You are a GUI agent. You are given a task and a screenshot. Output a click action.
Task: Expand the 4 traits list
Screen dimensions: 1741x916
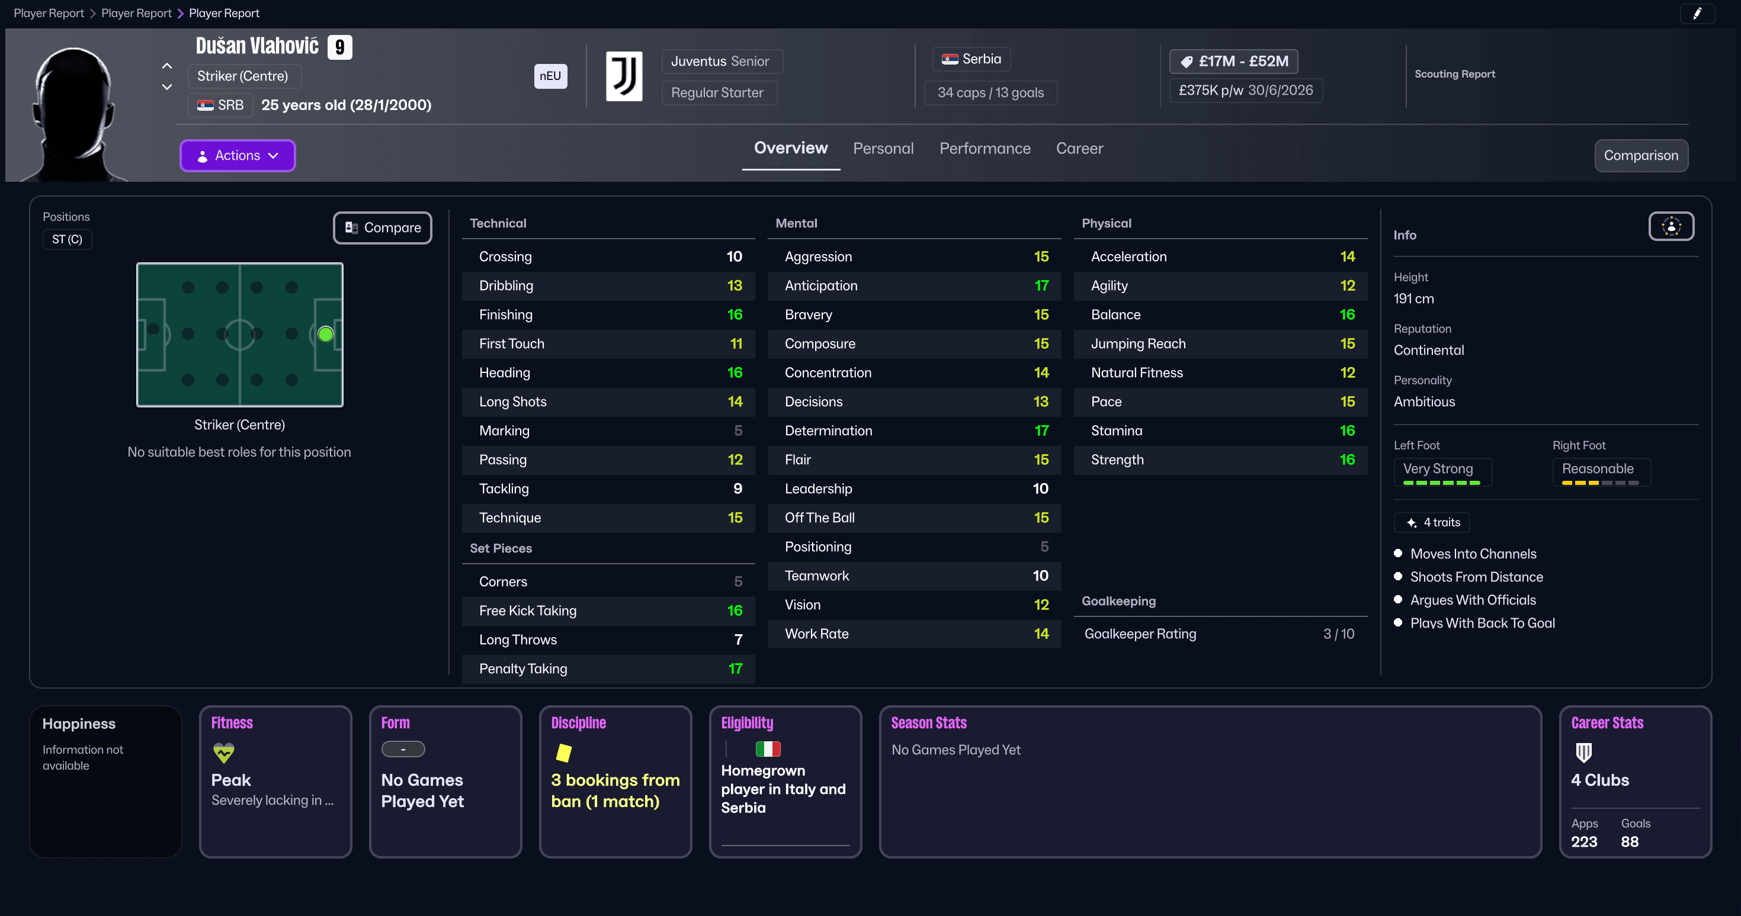[1431, 522]
